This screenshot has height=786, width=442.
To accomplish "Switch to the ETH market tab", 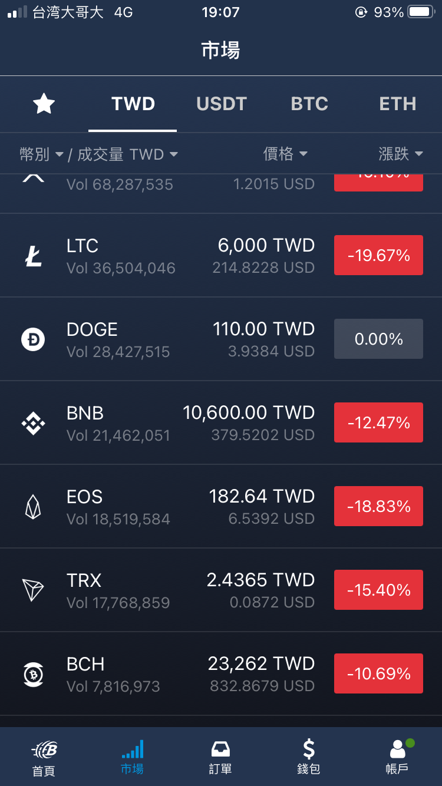I will (398, 104).
